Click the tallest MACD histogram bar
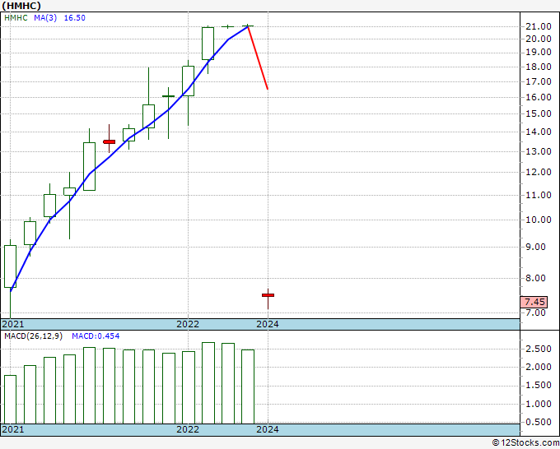Viewport: 560px width, 449px height. 208,383
